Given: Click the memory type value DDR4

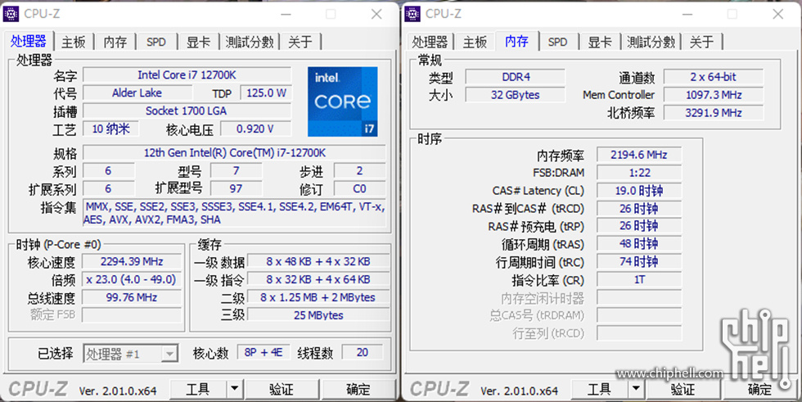Looking at the screenshot, I should pos(516,77).
